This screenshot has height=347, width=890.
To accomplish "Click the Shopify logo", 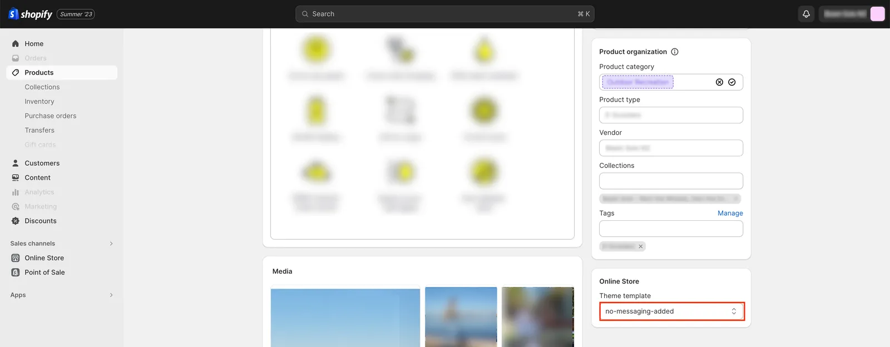I will coord(31,14).
